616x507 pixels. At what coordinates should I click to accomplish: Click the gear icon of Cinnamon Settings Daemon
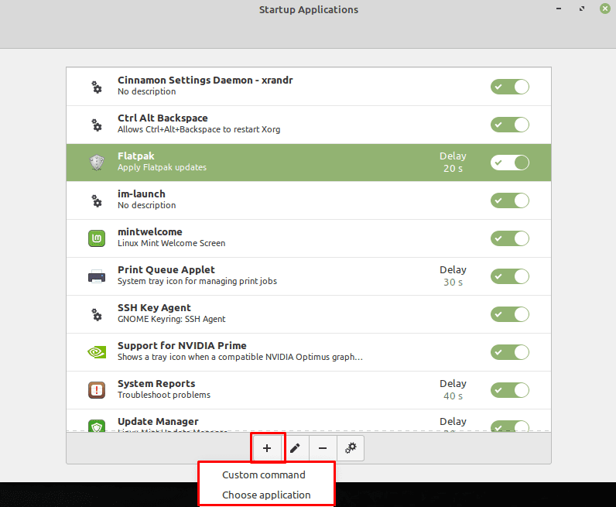pos(97,87)
